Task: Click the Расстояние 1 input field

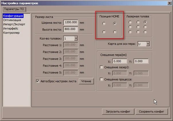Action: pyautogui.click(x=71, y=45)
